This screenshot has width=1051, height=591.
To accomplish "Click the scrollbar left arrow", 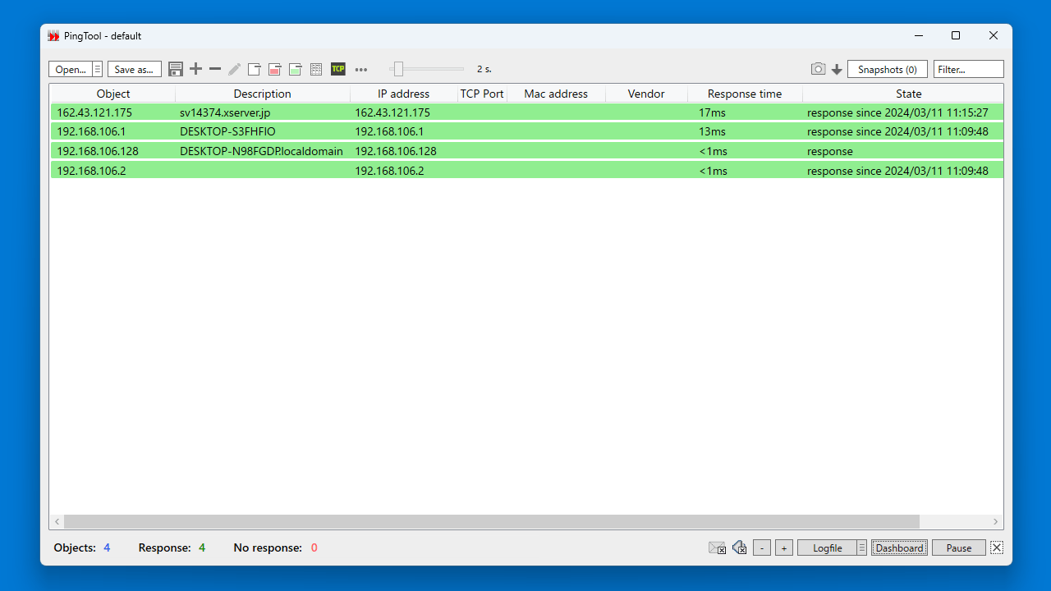I will click(x=57, y=521).
